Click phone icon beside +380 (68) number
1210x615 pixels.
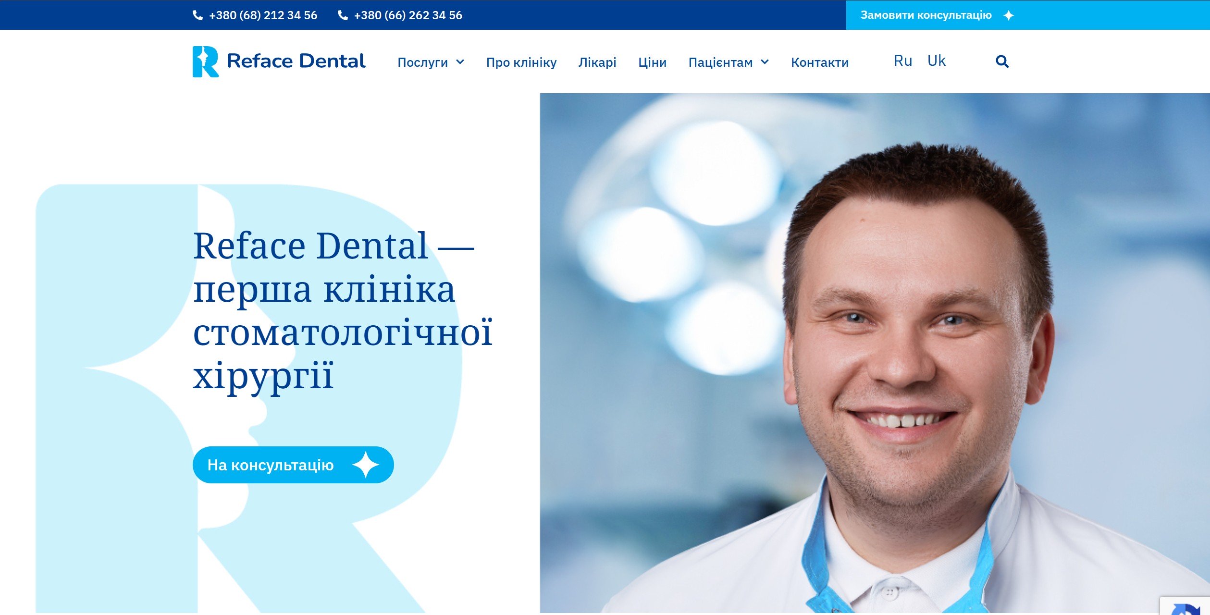point(198,15)
